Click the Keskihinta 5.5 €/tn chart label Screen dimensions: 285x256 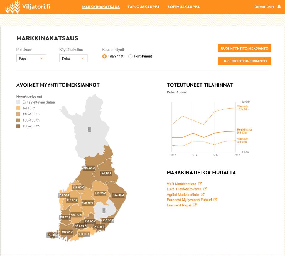pos(244,131)
